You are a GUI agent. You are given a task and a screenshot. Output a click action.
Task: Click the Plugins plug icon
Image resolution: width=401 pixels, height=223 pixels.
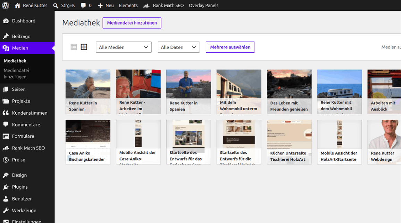point(6,187)
